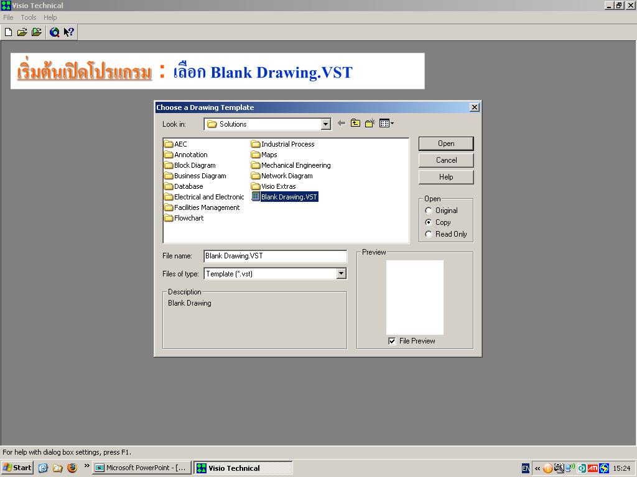The image size is (637, 477).
Task: Toggle the File Preview checkbox
Action: point(392,341)
